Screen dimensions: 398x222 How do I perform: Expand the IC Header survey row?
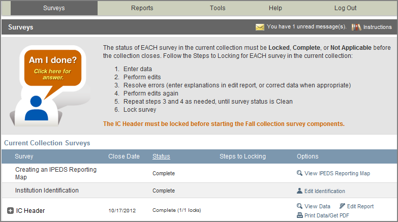pyautogui.click(x=10, y=210)
